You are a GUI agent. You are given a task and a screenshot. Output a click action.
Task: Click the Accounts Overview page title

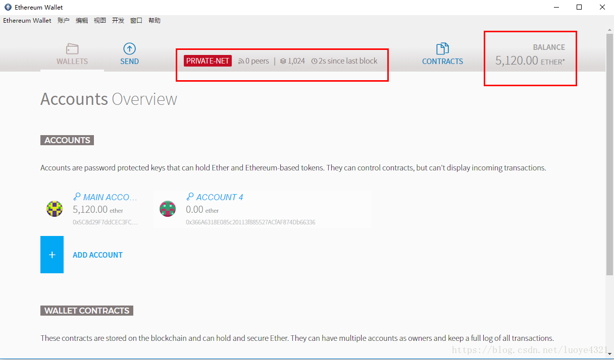coord(109,99)
